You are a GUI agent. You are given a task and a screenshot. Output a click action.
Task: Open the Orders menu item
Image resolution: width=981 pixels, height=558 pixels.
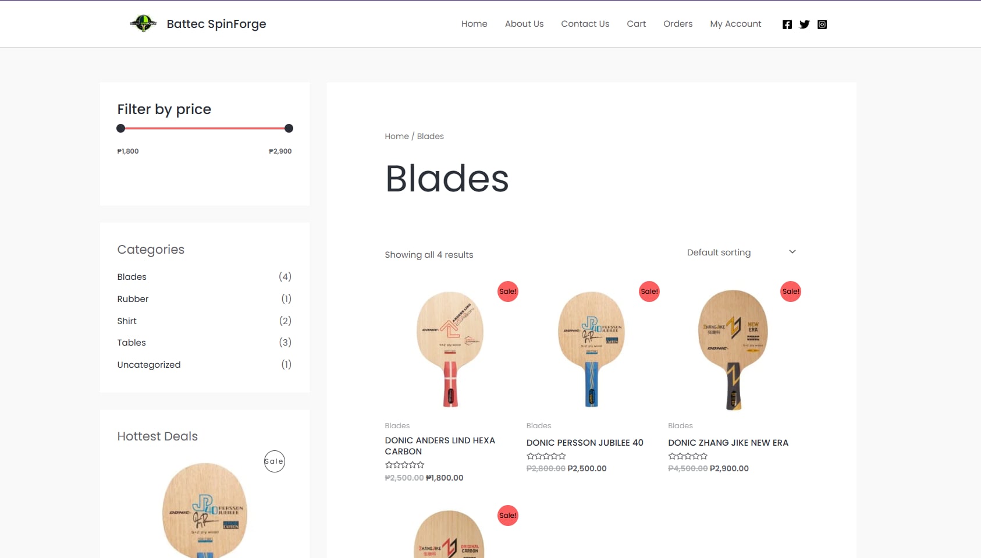[678, 24]
